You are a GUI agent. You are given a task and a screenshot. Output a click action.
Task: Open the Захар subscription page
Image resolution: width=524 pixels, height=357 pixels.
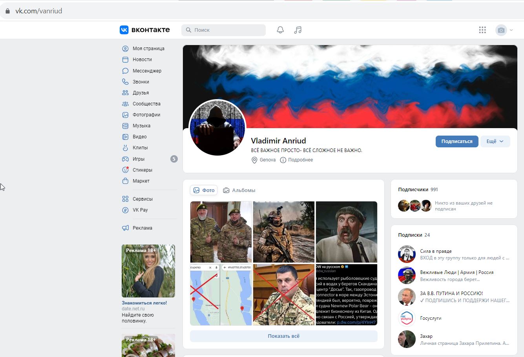tap(426, 336)
